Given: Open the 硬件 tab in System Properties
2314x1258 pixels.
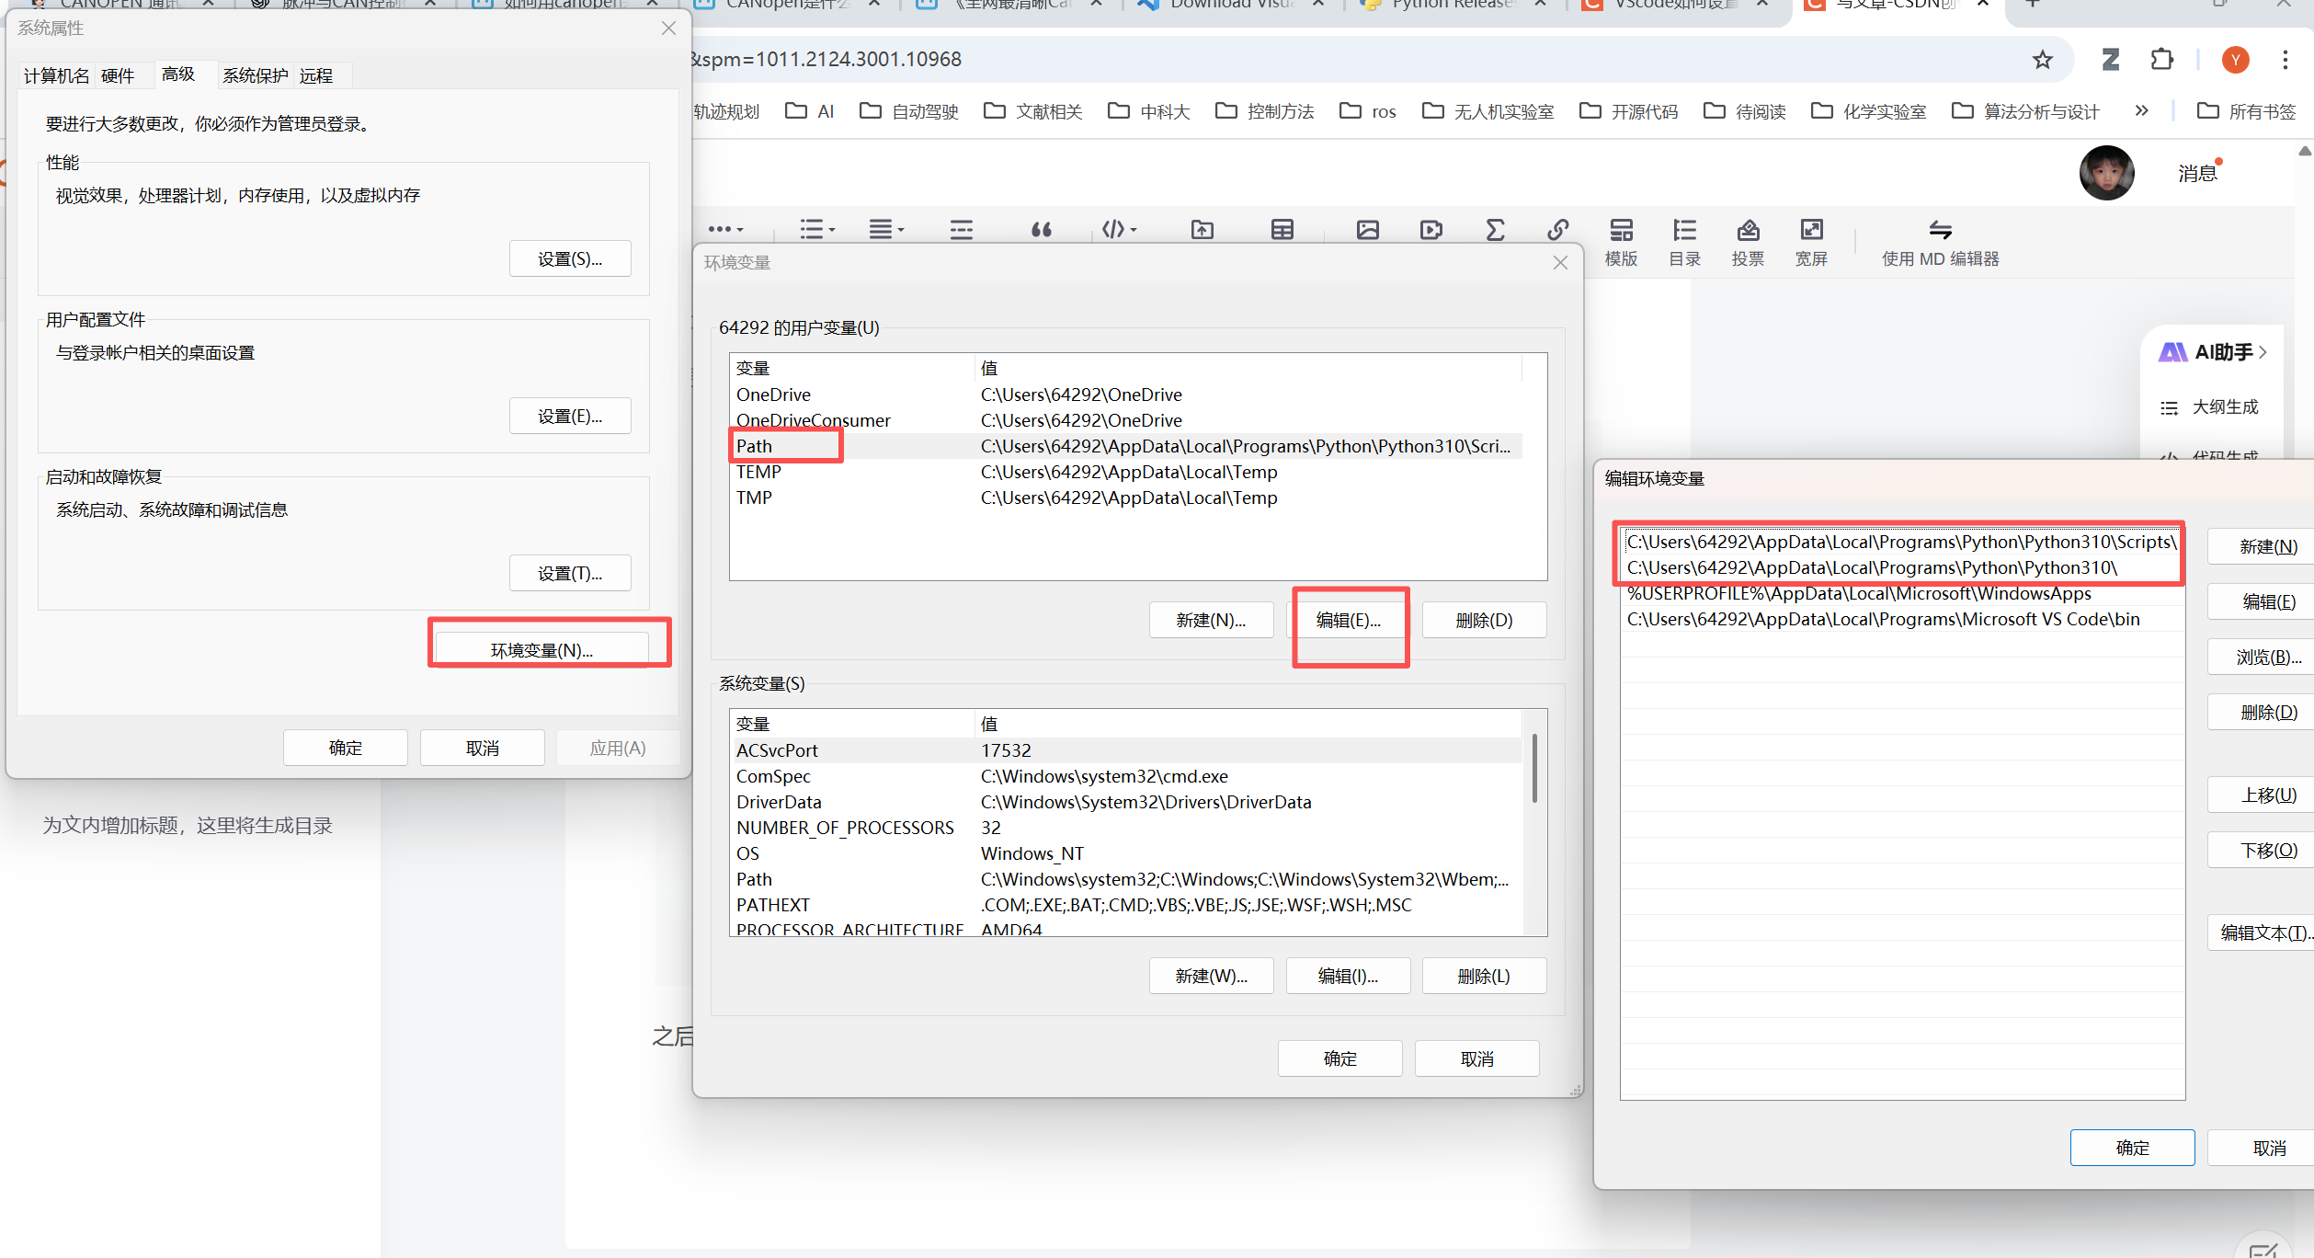Looking at the screenshot, I should pyautogui.click(x=117, y=75).
